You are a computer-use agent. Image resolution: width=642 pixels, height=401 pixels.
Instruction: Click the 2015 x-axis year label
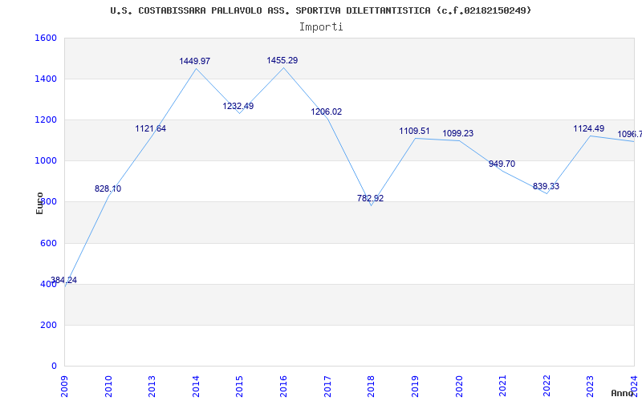[240, 386]
